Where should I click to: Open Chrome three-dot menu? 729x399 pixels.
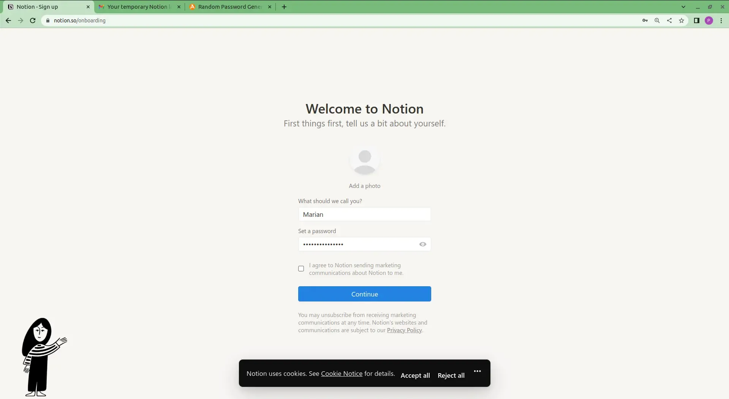(721, 21)
